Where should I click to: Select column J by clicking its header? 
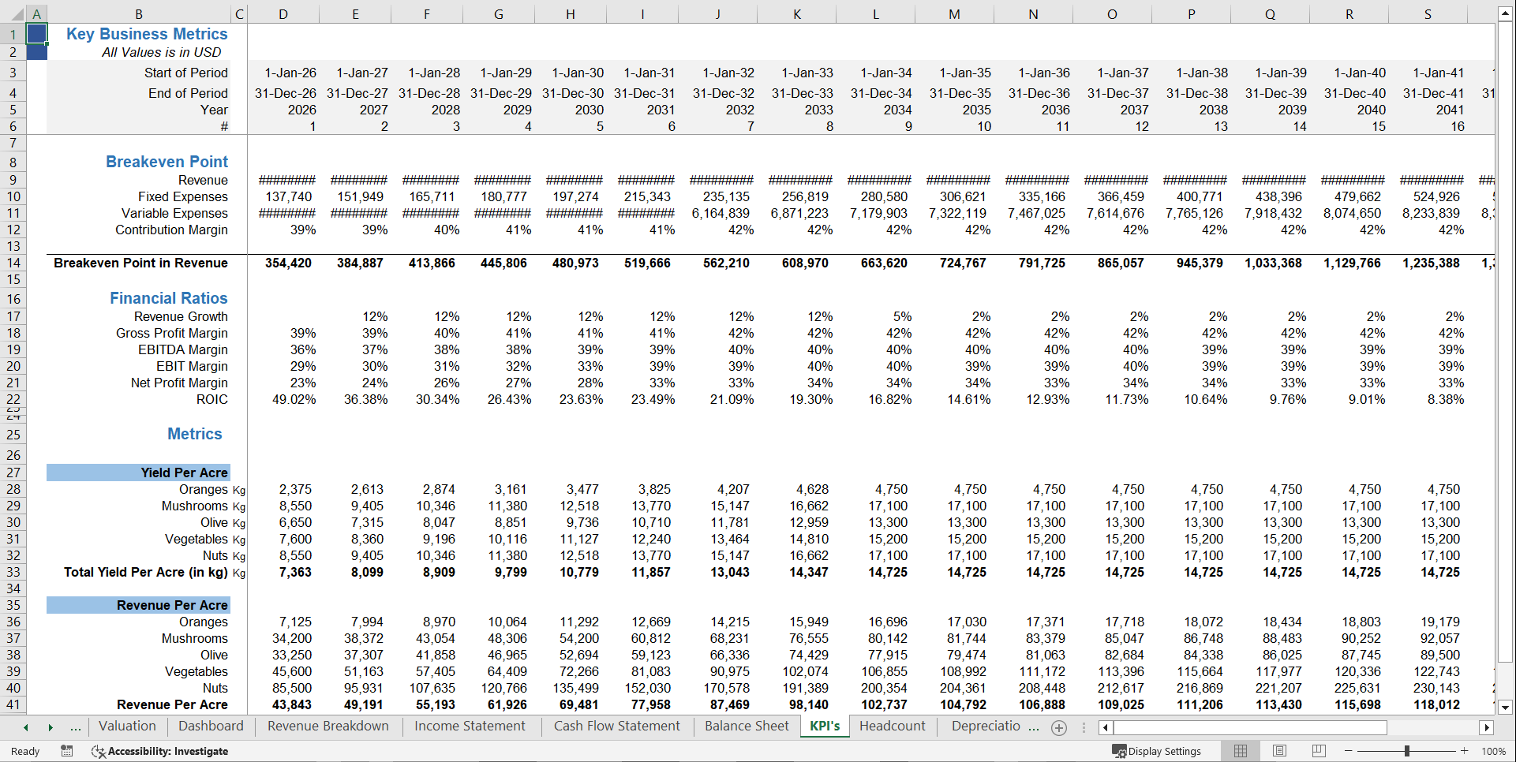[x=717, y=13]
